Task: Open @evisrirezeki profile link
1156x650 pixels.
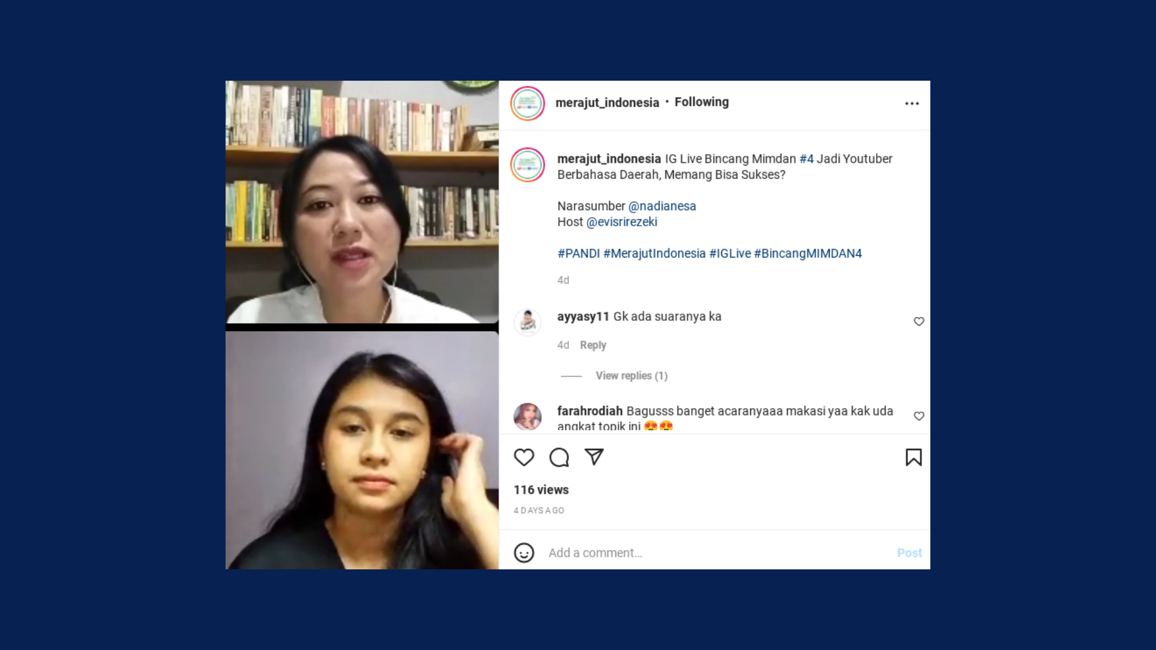Action: tap(621, 221)
